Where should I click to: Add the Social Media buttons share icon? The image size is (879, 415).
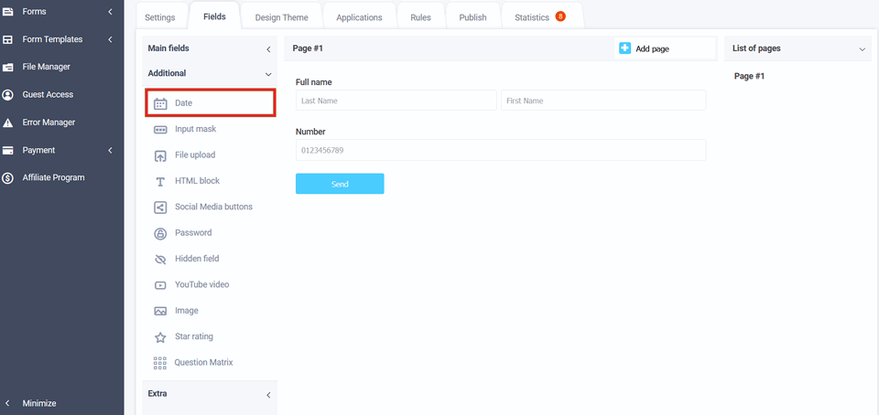click(x=160, y=207)
